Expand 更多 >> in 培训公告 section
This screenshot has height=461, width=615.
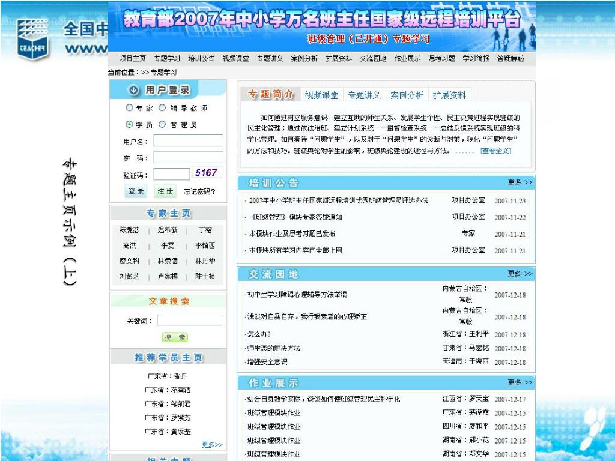(520, 182)
